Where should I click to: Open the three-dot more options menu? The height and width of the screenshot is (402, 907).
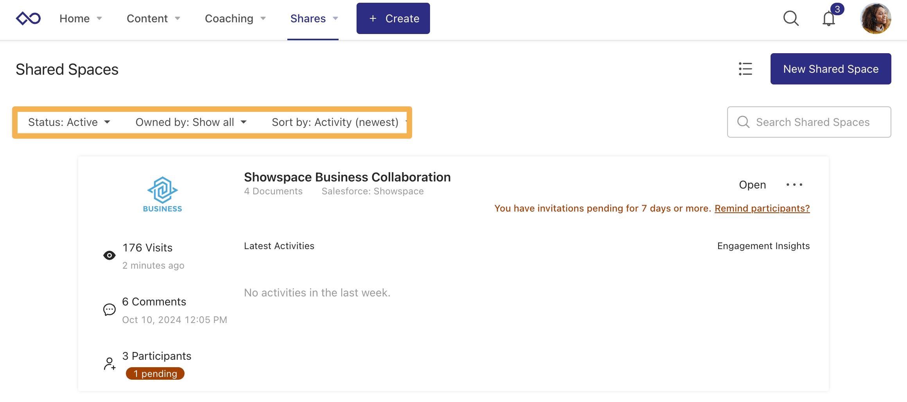(794, 185)
